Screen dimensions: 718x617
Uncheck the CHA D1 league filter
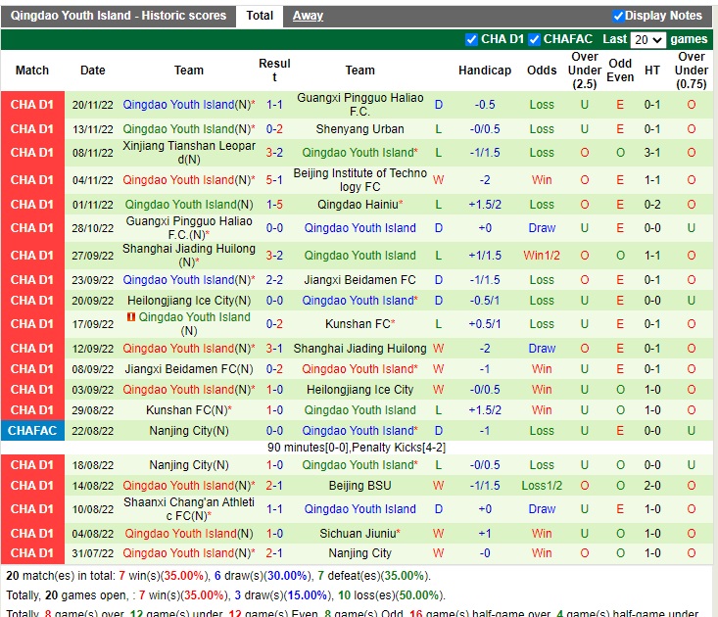pos(472,40)
